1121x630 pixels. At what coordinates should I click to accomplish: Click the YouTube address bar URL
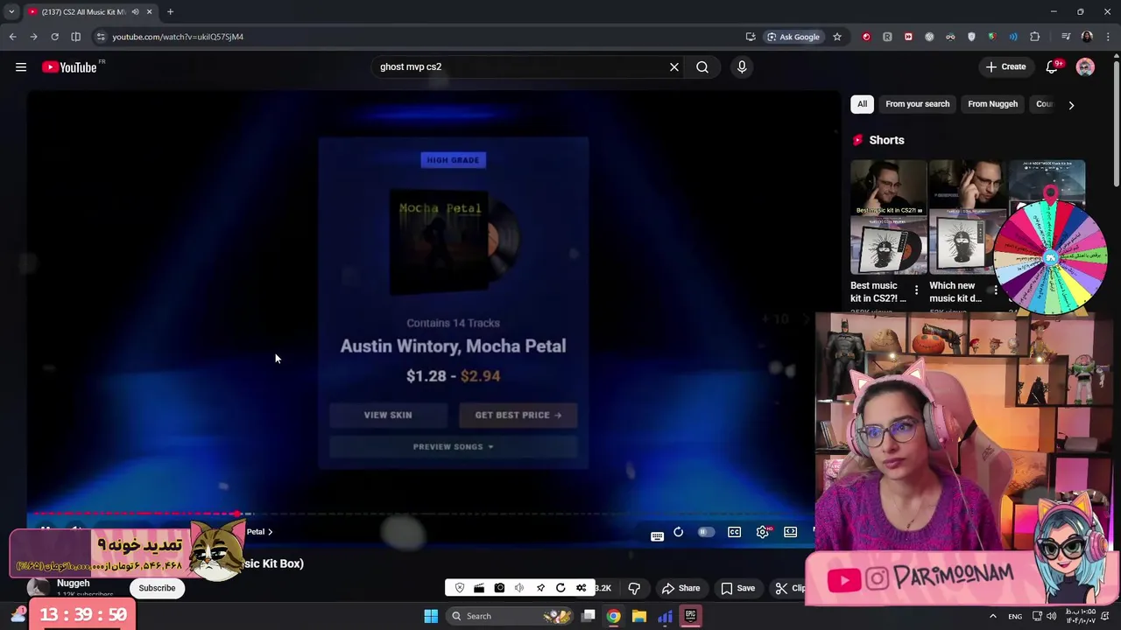click(x=178, y=37)
